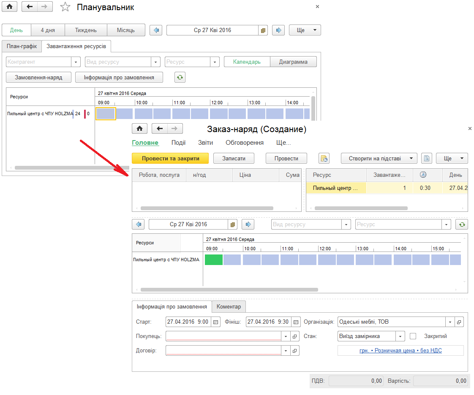The height and width of the screenshot is (395, 474).
Task: Click the document-with-clock icon beside Провести
Action: tap(324, 158)
